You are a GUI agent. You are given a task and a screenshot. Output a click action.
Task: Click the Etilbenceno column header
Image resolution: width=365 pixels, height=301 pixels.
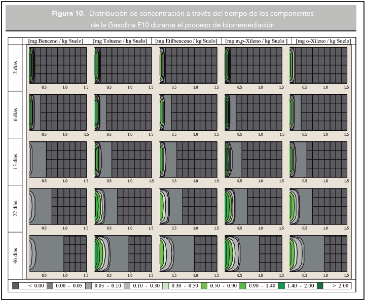pyautogui.click(x=188, y=41)
